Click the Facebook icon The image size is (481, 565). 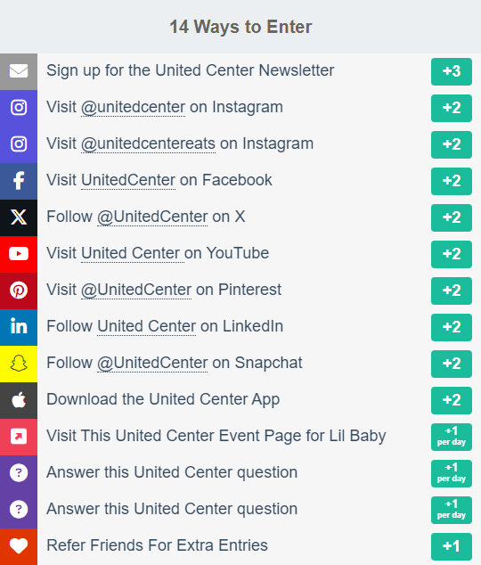tap(19, 181)
